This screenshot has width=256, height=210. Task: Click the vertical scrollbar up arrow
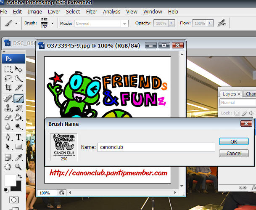pos(182,55)
